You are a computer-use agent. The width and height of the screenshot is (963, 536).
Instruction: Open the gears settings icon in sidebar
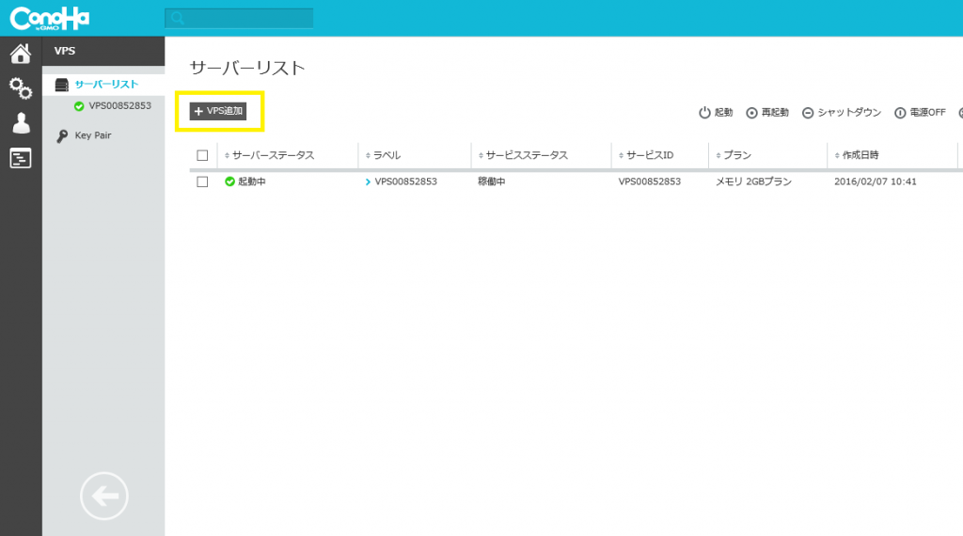21,88
